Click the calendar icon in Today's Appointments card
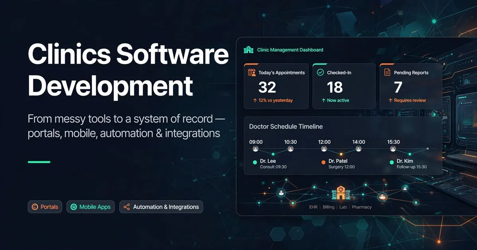Viewport: 477px width, 250px height. coord(252,73)
